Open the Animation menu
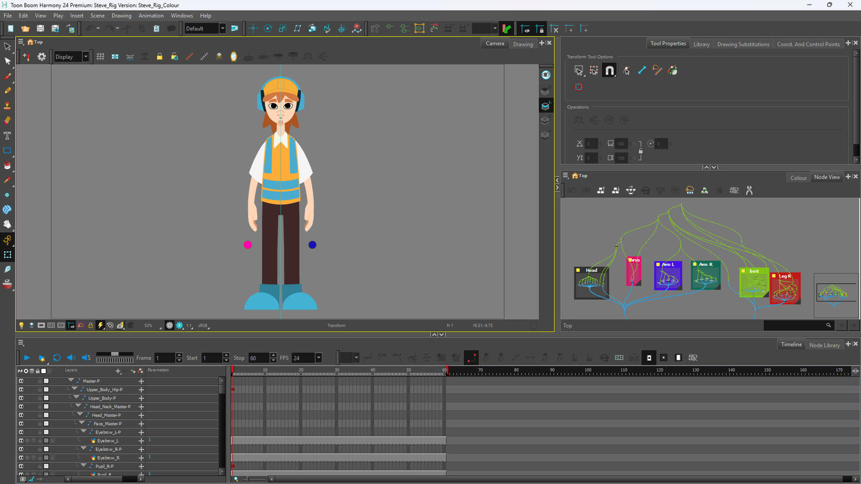Image resolution: width=861 pixels, height=484 pixels. (x=151, y=16)
